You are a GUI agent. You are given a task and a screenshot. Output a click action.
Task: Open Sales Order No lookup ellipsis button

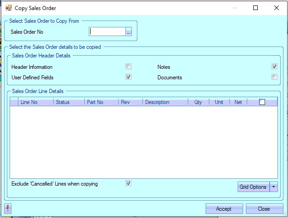[x=129, y=32]
